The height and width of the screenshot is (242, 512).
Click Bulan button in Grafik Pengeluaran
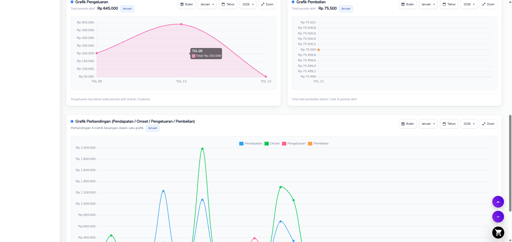click(x=186, y=4)
